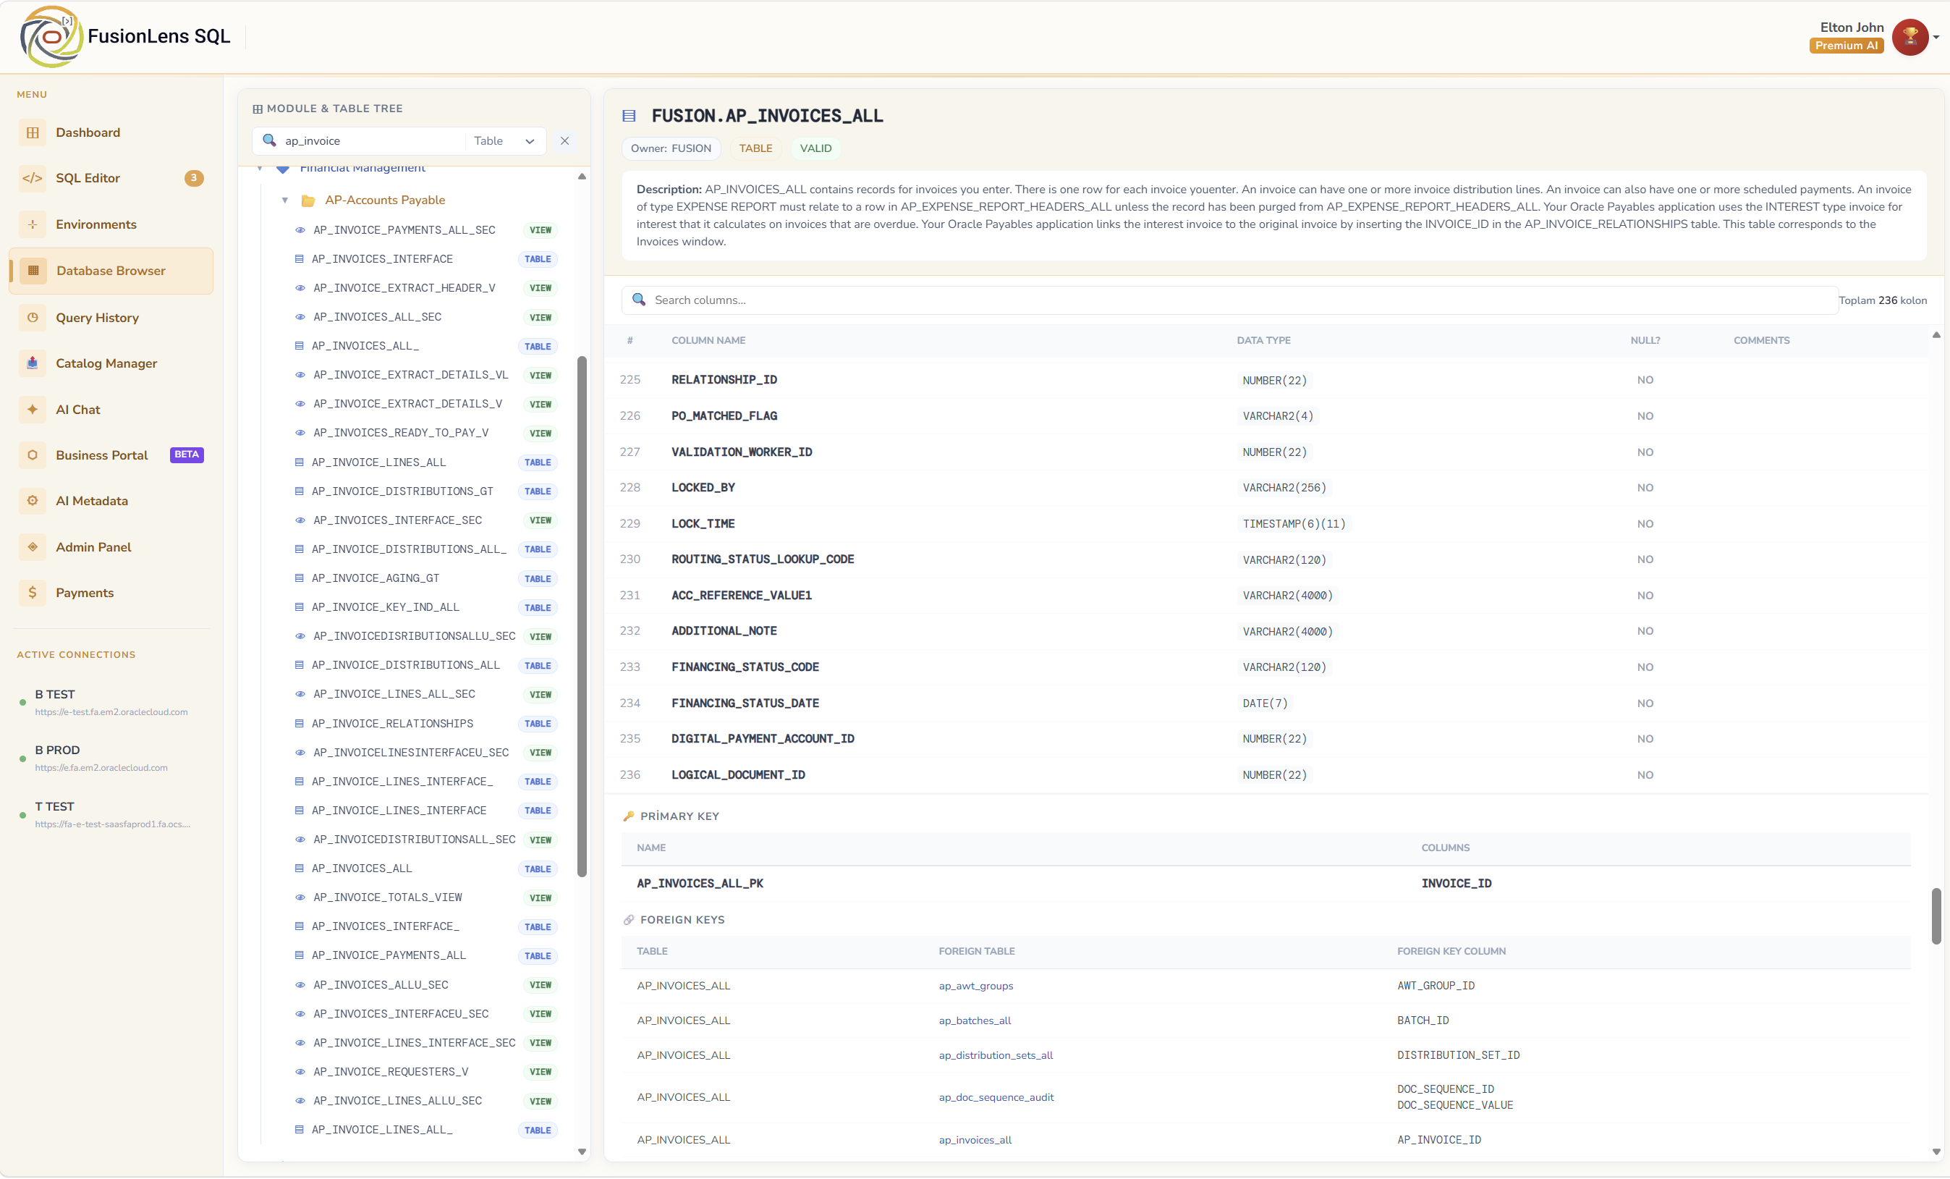Click the table icon beside FUSION.AP_INVOICES_ALL title
Viewport: 1950px width, 1179px height.
[x=629, y=116]
